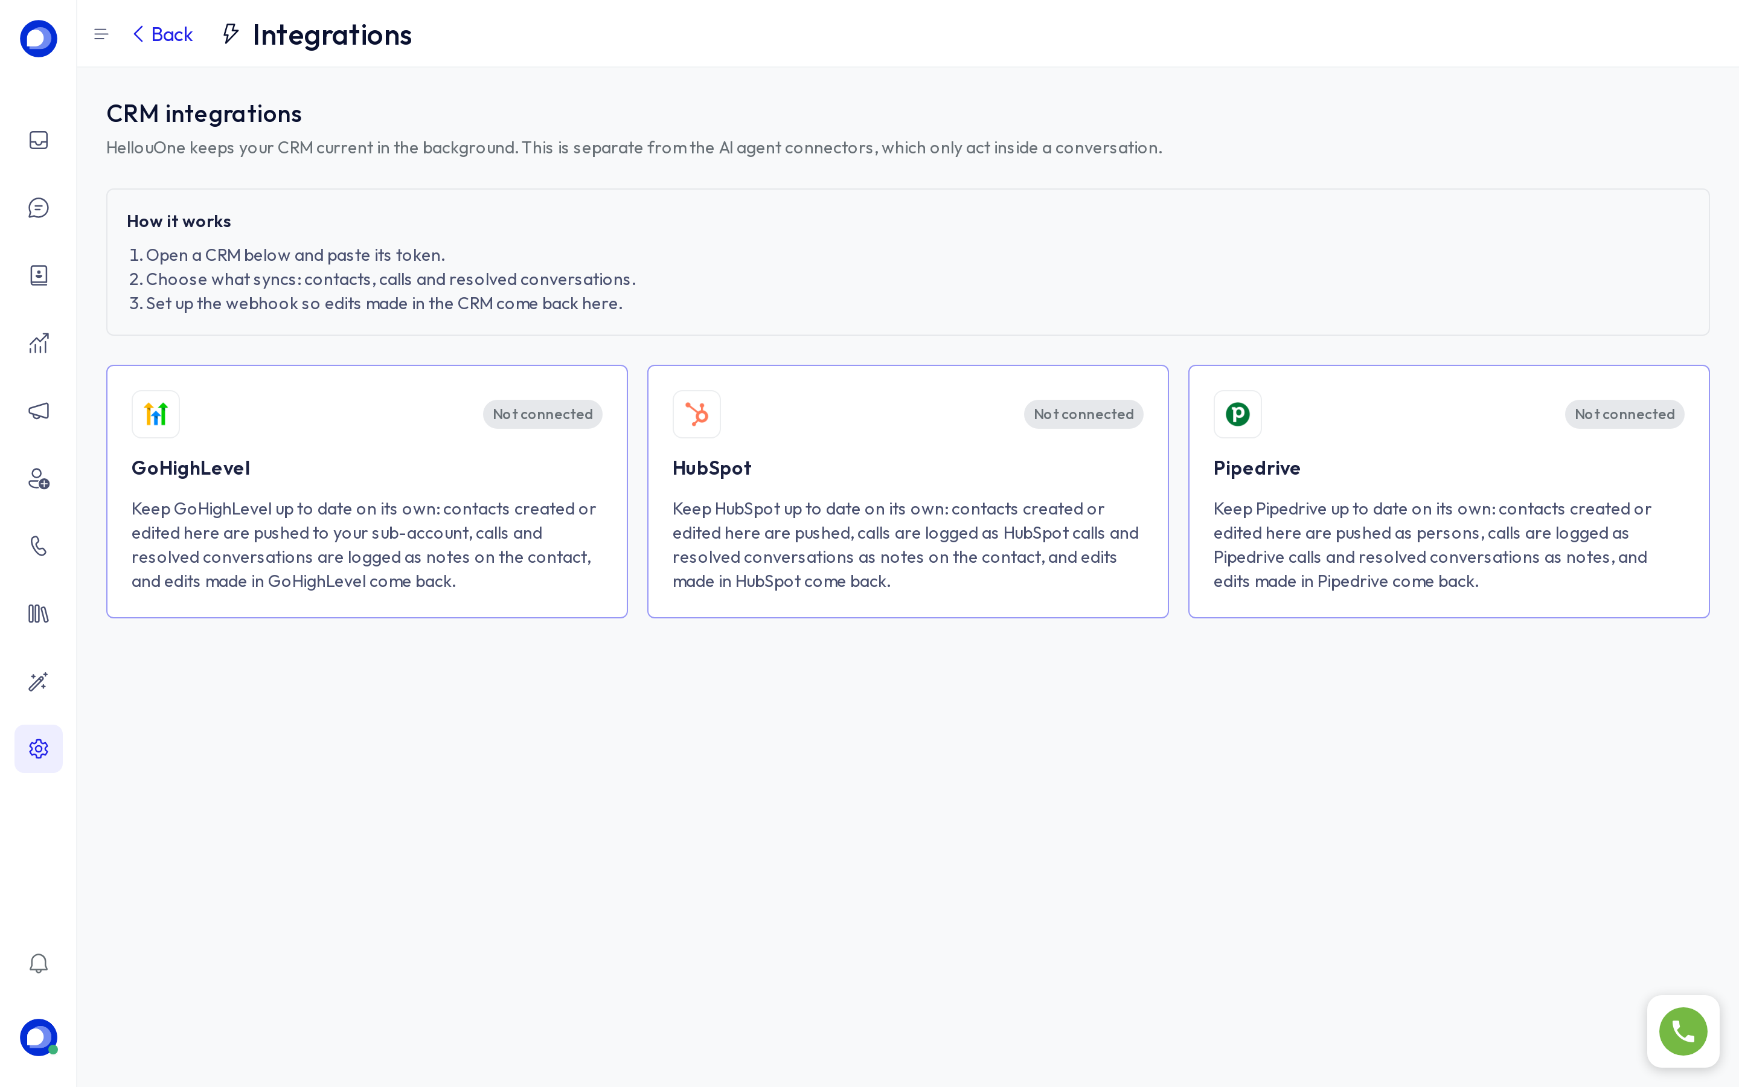1739x1087 pixels.
Task: Go Back to the previous page
Action: tap(163, 34)
